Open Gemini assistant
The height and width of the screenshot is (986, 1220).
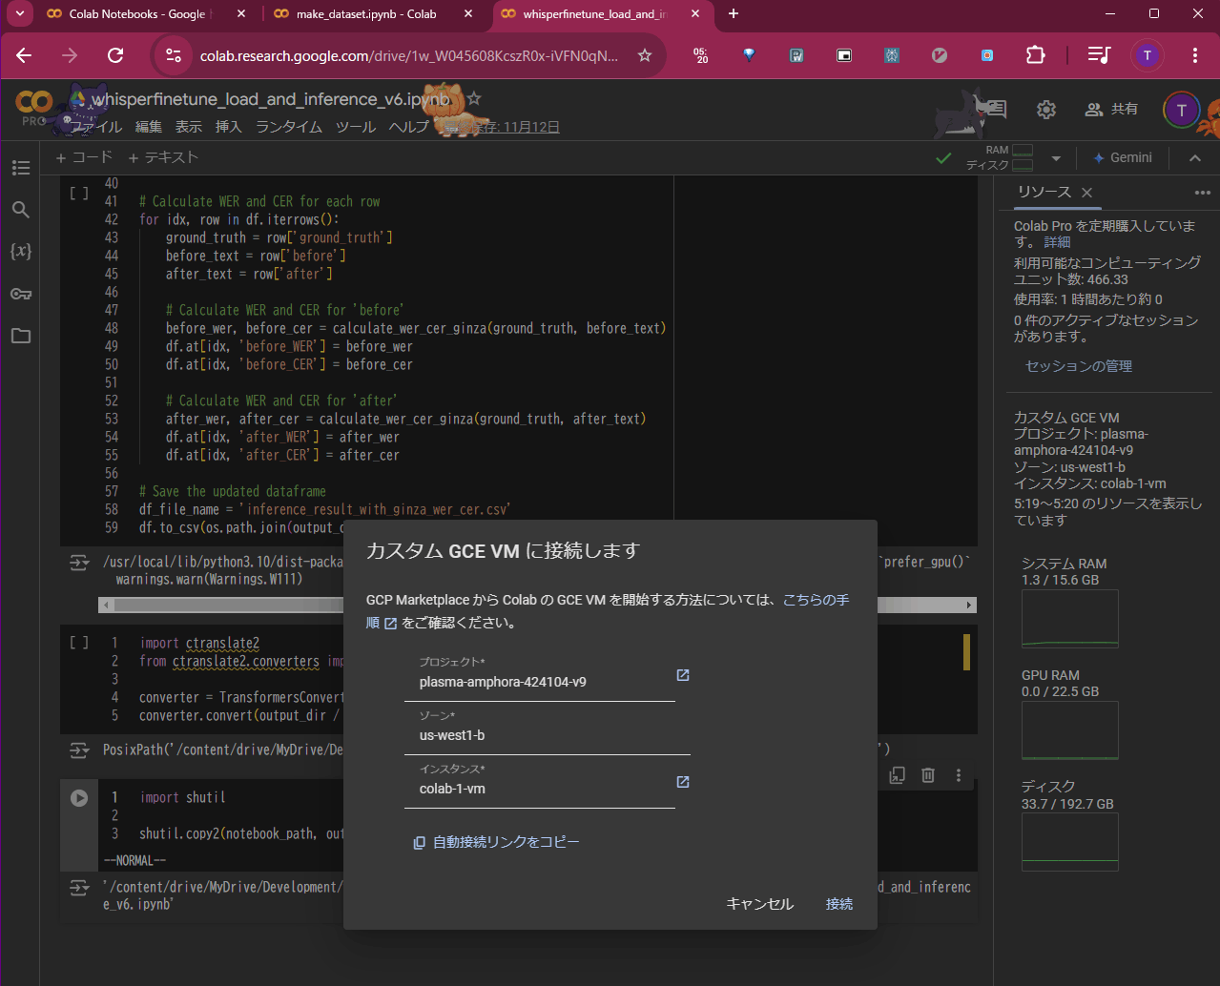coord(1123,157)
